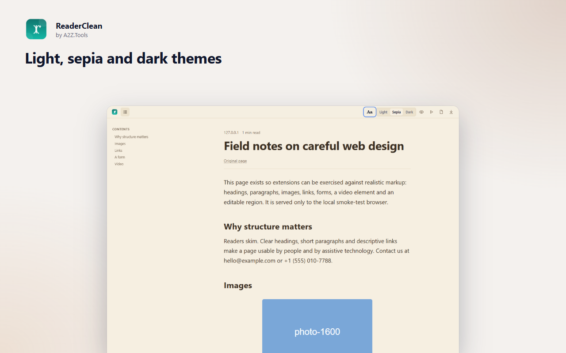Toggle the eye focus-mode icon
Image resolution: width=566 pixels, height=353 pixels.
click(x=421, y=112)
